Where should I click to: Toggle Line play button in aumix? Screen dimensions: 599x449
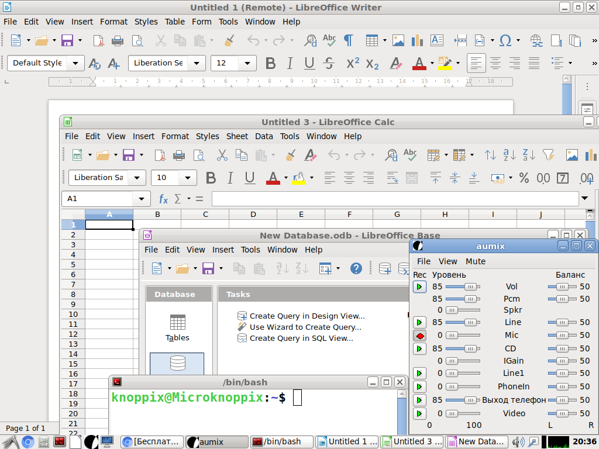pyautogui.click(x=419, y=323)
